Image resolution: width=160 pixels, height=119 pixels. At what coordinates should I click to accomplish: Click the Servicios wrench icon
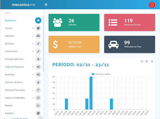pos(38,43)
